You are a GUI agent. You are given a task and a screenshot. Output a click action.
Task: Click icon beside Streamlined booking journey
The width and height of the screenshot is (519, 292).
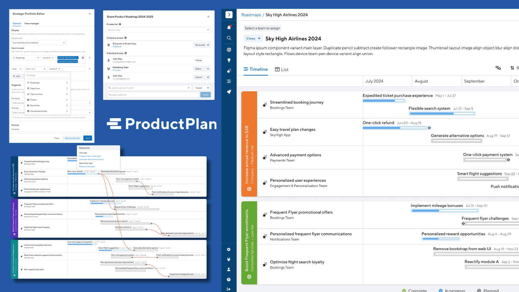point(265,105)
